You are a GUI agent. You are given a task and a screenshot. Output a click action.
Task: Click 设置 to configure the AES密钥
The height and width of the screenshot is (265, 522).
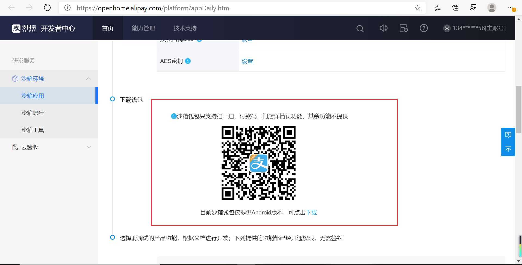tap(247, 61)
